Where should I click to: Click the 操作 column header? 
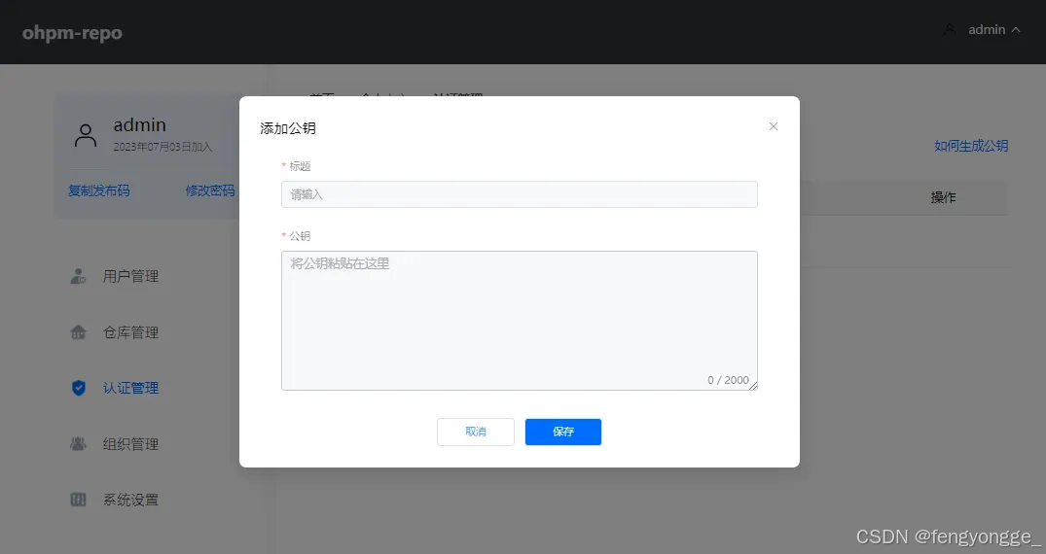coord(943,197)
